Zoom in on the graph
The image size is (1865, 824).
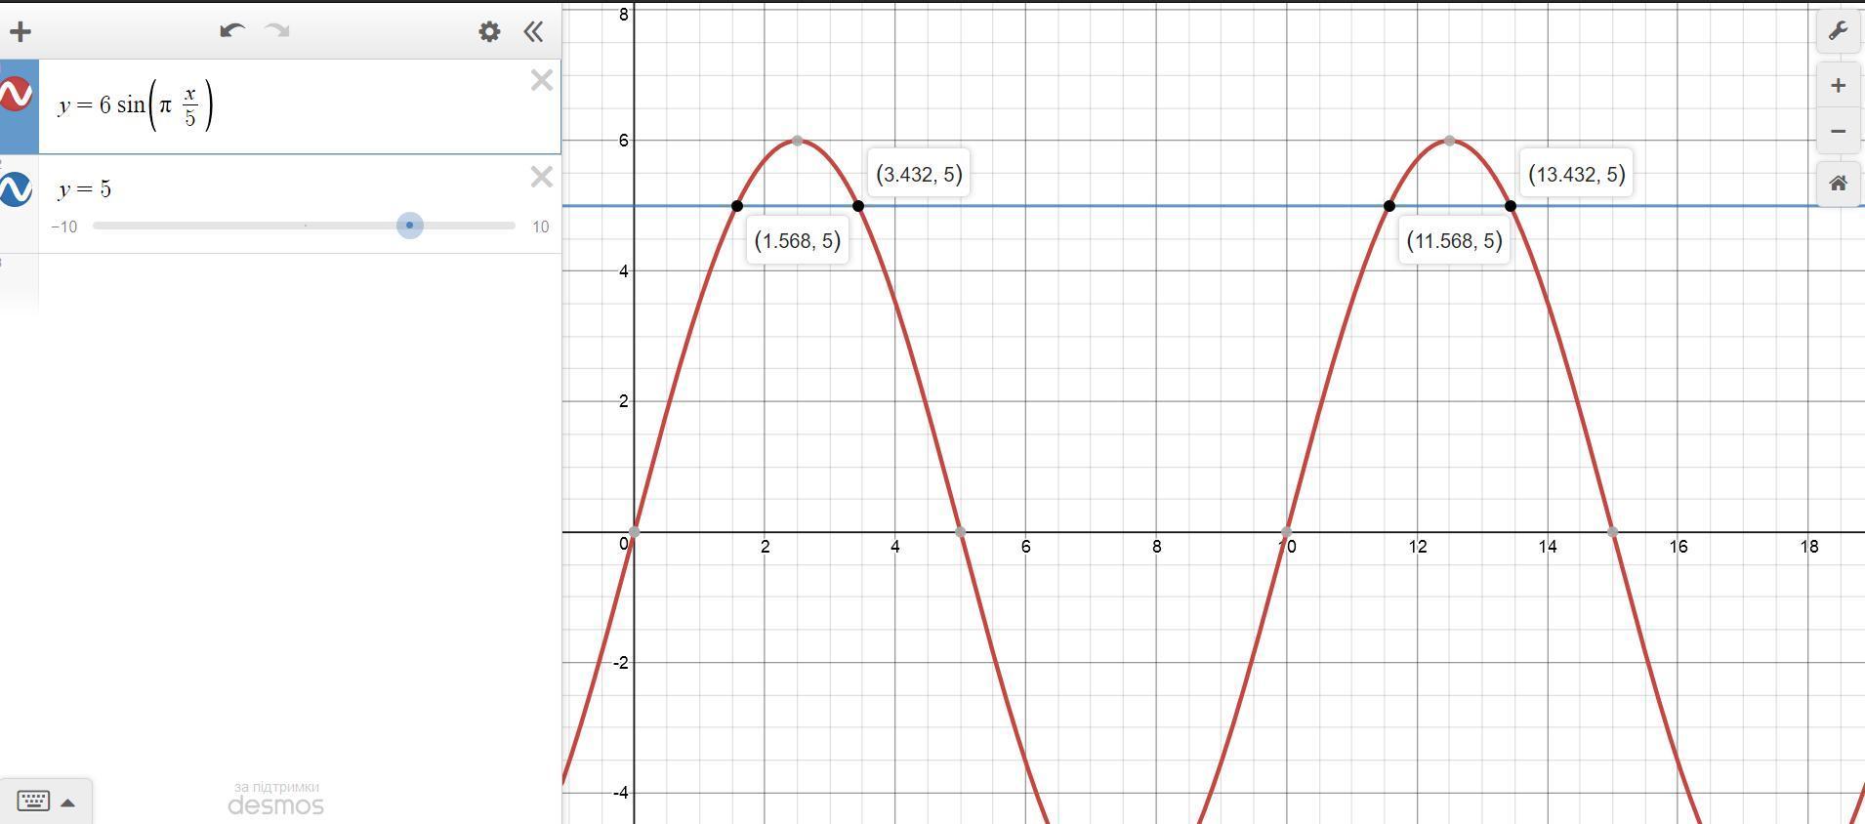point(1838,86)
